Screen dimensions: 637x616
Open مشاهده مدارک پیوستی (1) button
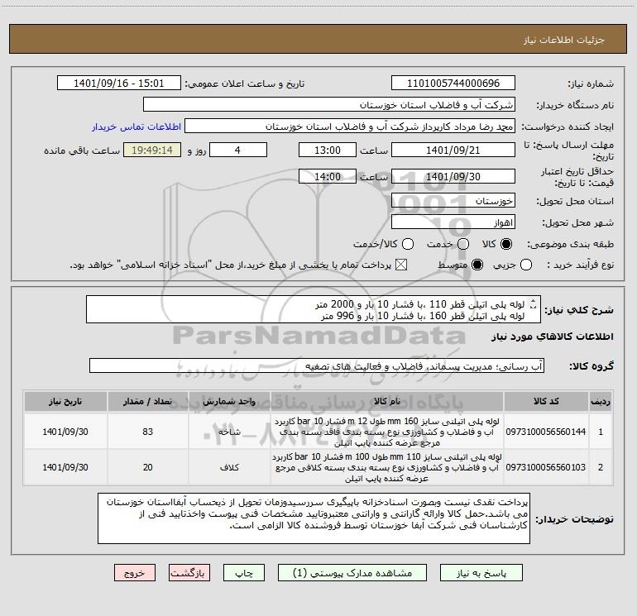(352, 572)
